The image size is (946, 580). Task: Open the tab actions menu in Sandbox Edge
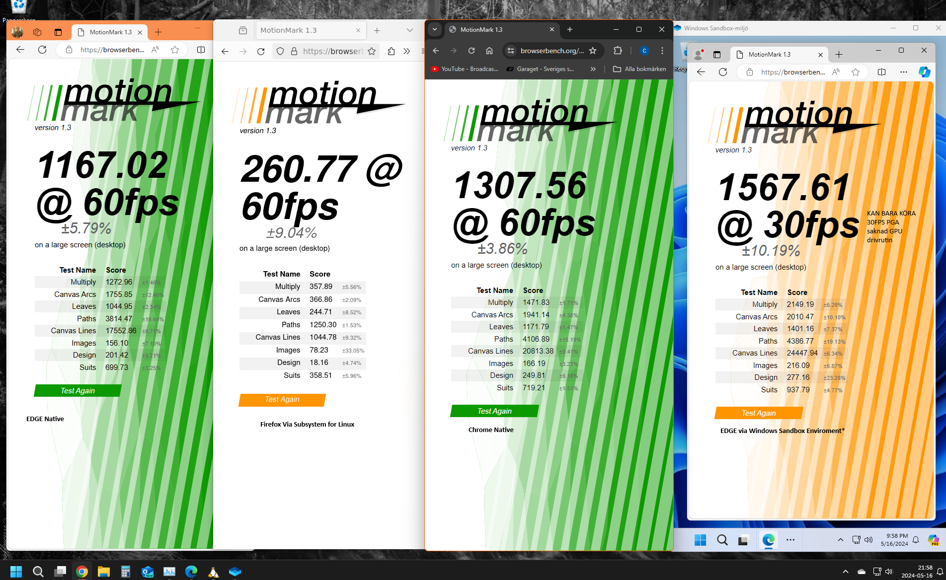[x=717, y=55]
